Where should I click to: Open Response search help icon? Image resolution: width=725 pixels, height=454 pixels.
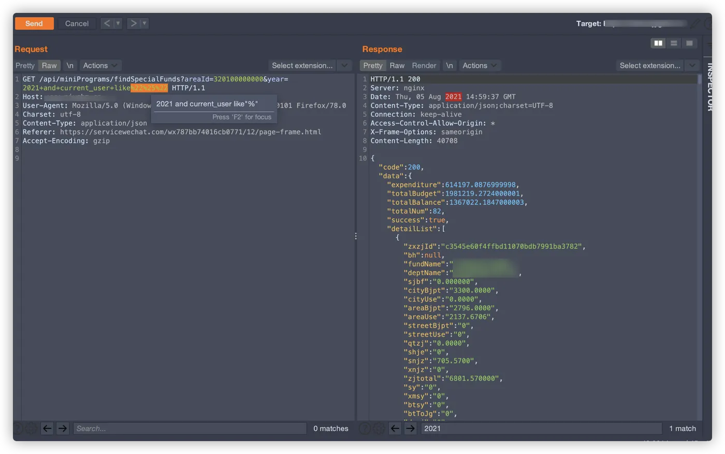(366, 428)
